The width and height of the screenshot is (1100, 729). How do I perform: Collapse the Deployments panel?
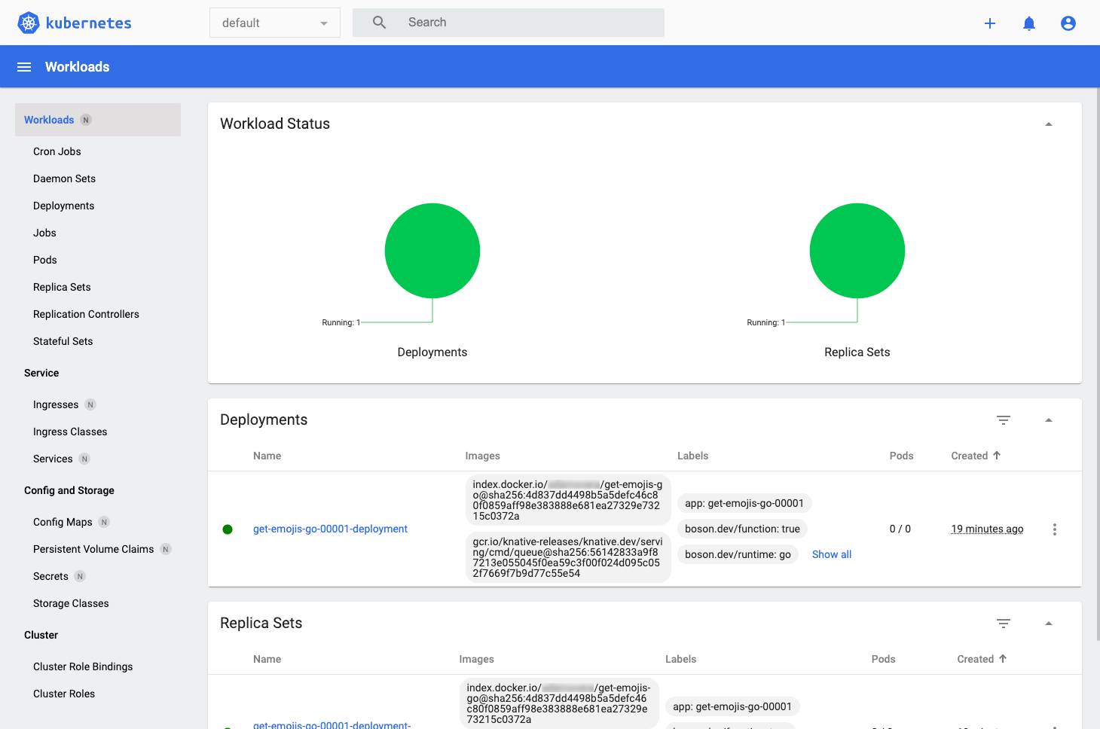point(1049,419)
